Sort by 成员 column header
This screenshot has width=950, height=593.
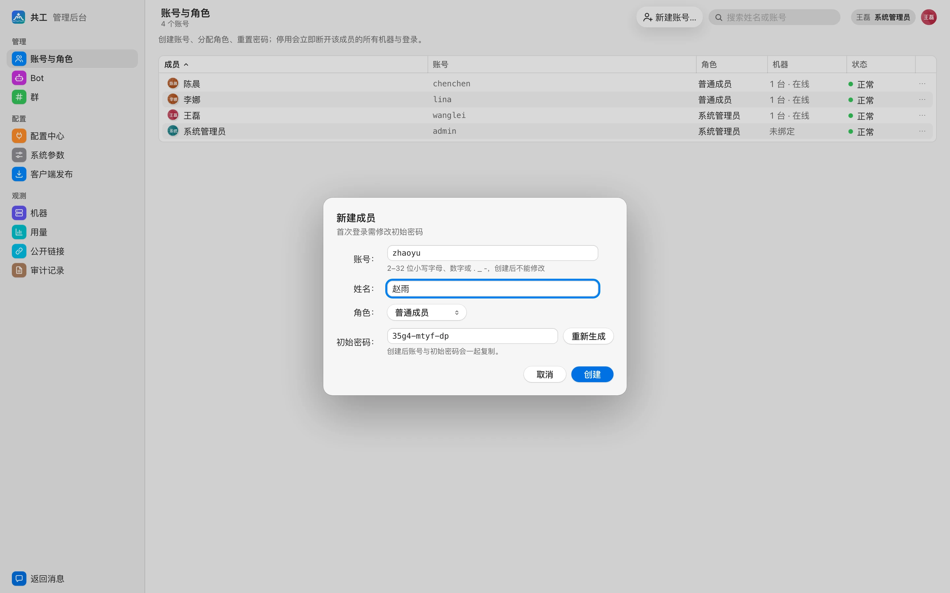coord(293,64)
